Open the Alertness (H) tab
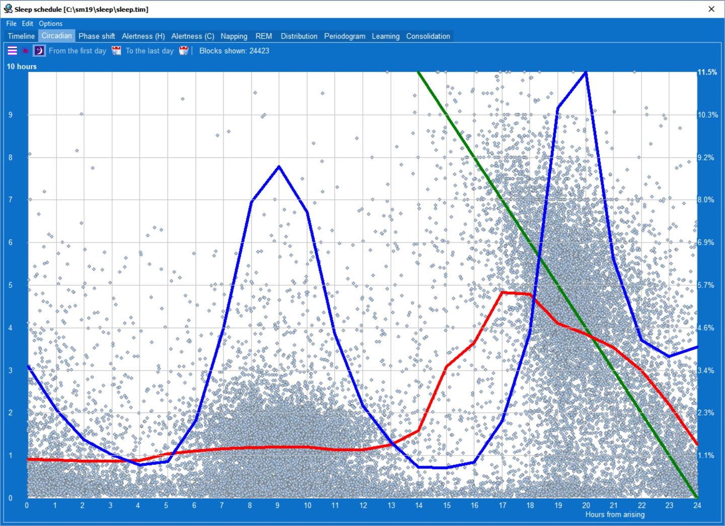The width and height of the screenshot is (725, 526). click(x=143, y=36)
